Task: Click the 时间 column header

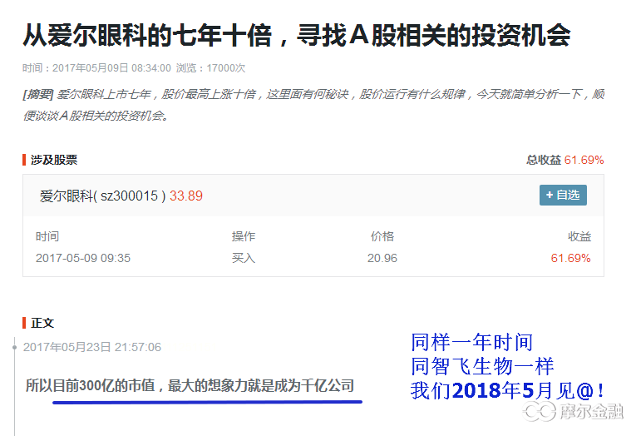Action: [47, 236]
